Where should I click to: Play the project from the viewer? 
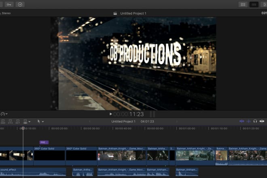[111, 114]
